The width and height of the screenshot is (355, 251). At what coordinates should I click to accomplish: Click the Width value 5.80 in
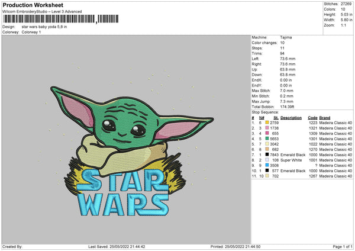coord(346,20)
